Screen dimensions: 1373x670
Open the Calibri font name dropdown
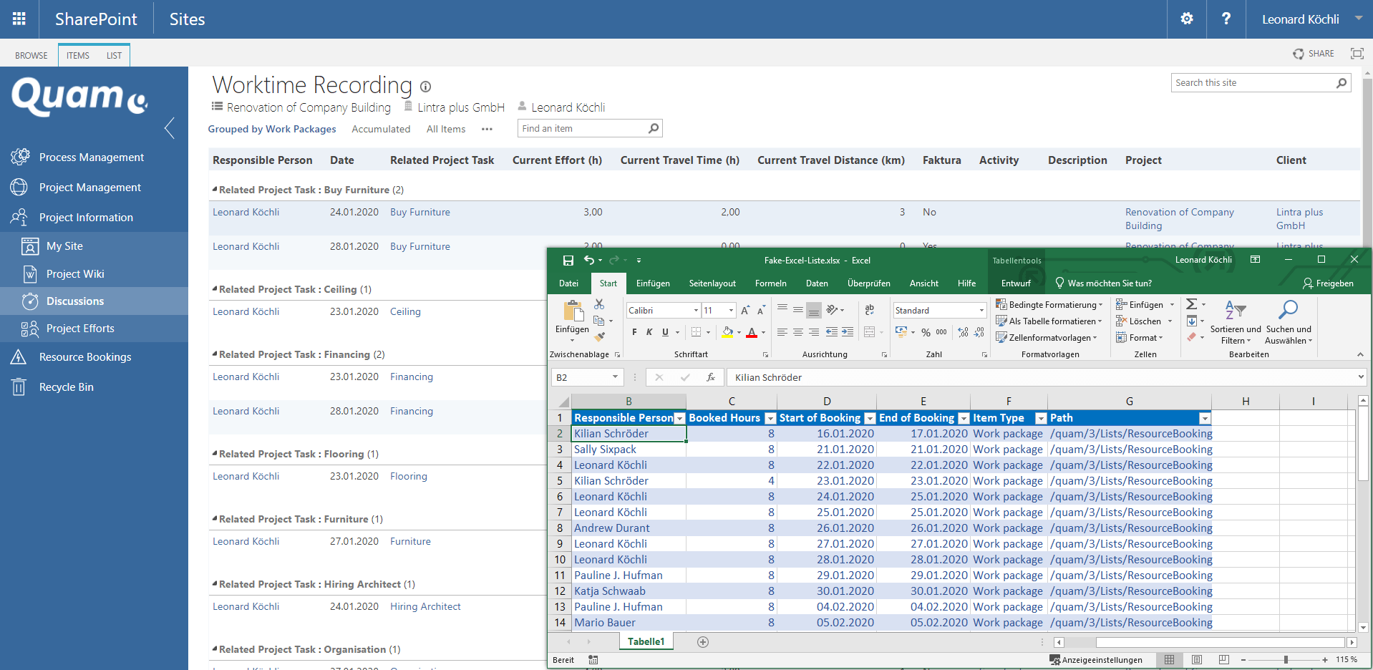pos(696,310)
